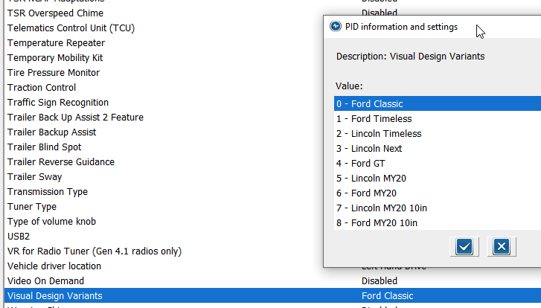Screen dimensions: 541x308
Task: Select the Type of volume knob row
Action: point(164,221)
